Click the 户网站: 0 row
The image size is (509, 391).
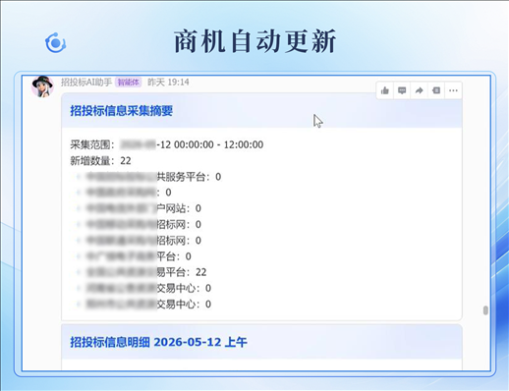pyautogui.click(x=139, y=208)
